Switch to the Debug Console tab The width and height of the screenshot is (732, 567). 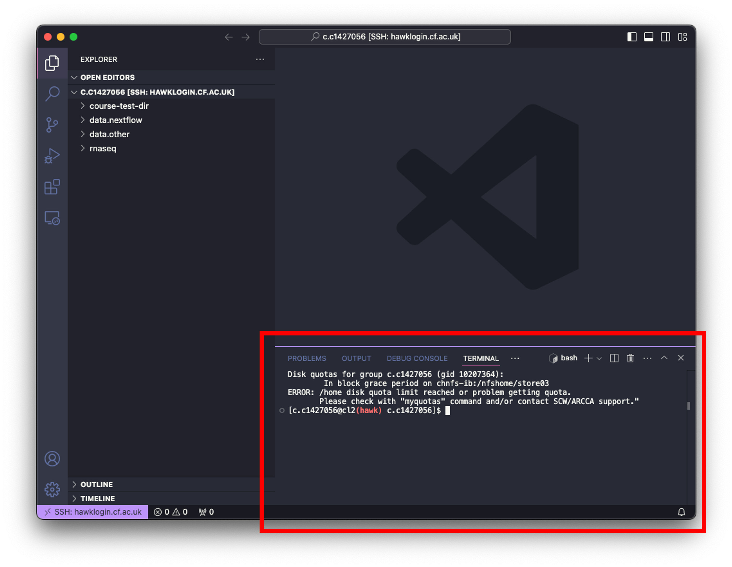[417, 358]
